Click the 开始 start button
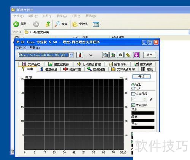 pyautogui.click(x=141, y=77)
